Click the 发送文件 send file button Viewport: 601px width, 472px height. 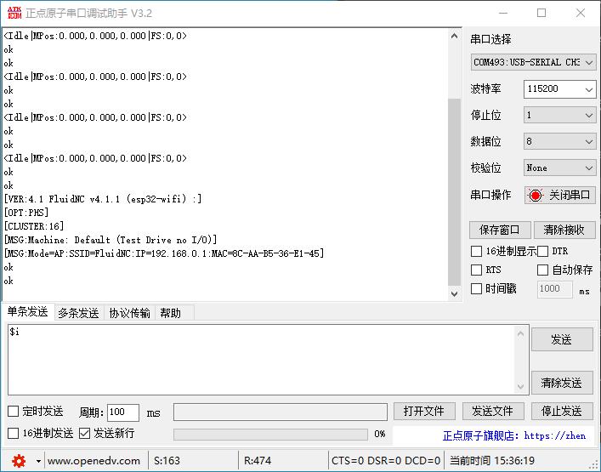[x=493, y=412]
